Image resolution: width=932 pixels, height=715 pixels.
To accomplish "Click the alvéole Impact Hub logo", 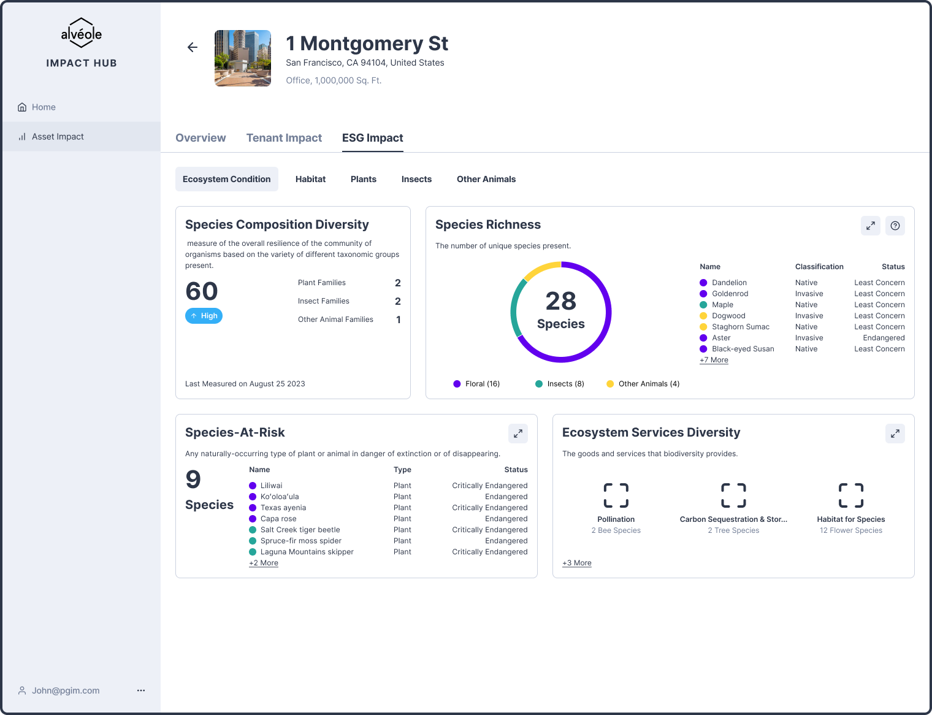I will [x=82, y=44].
